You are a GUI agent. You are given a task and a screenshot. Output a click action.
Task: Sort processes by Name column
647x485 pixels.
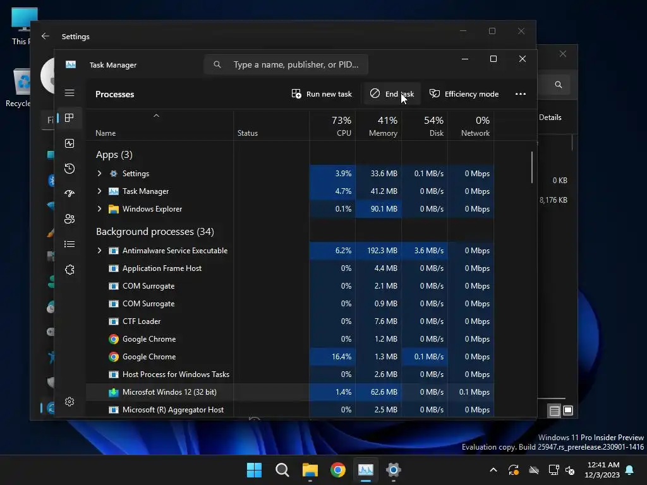click(106, 133)
